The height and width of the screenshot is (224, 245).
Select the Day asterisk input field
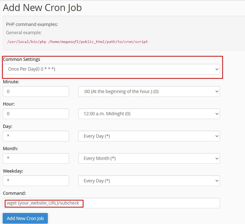tap(36, 136)
